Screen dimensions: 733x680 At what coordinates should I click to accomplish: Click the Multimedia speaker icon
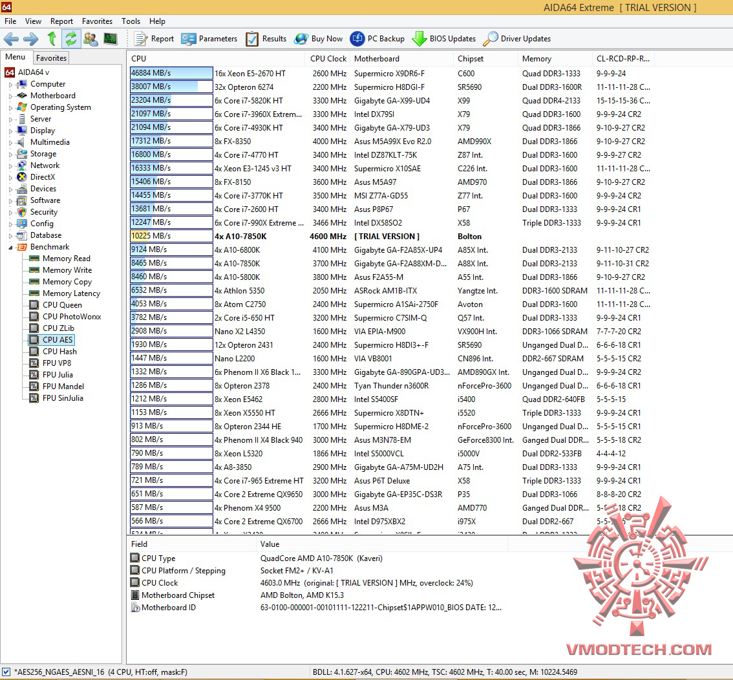(21, 142)
